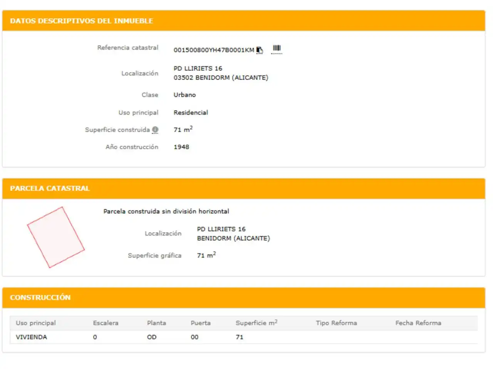Open the pink parcel outline thumbnail
This screenshot has width=493, height=369.
point(56,237)
